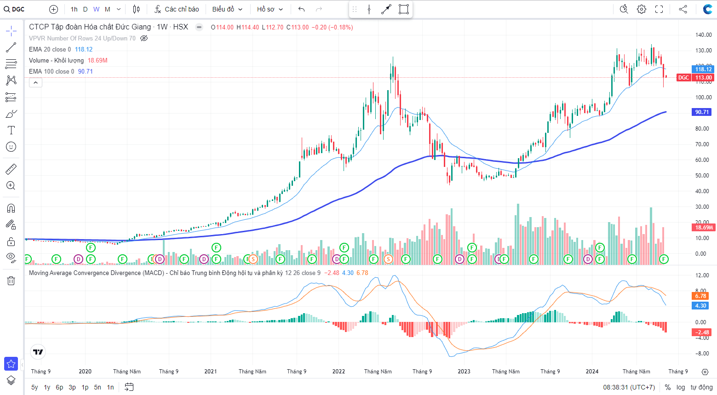Open the object tree layers icon
The image size is (717, 395).
(11, 381)
